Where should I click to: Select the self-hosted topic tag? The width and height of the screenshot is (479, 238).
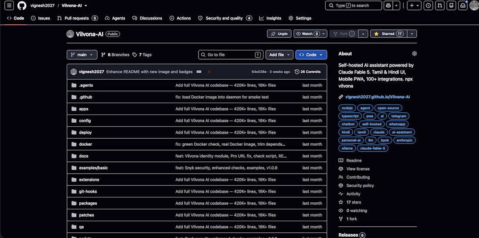tap(371, 124)
